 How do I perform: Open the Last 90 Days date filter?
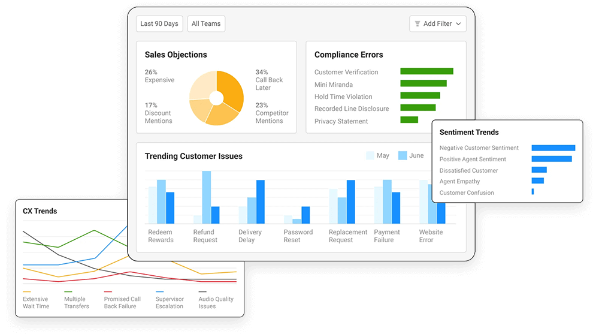(159, 24)
